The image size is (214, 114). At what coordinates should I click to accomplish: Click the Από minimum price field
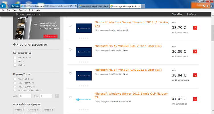pos(25,96)
